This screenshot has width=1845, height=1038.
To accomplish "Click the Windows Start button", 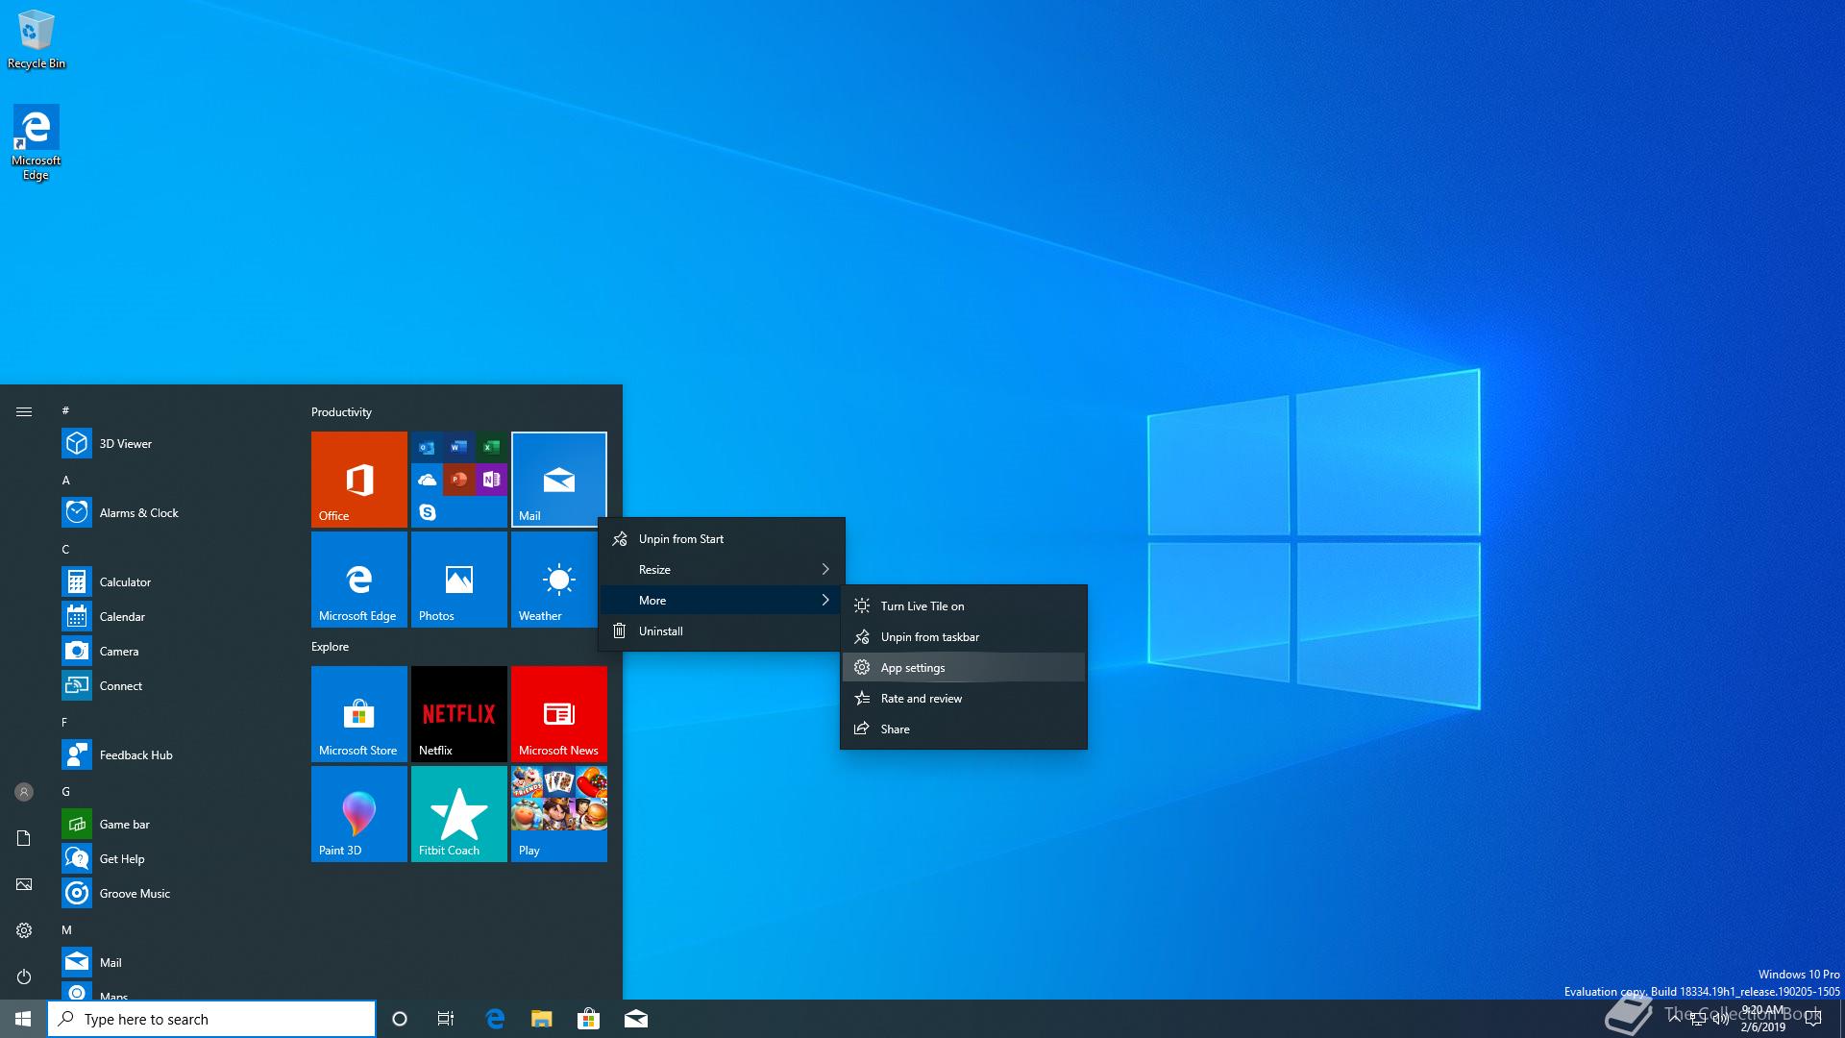I will pos(23,1019).
